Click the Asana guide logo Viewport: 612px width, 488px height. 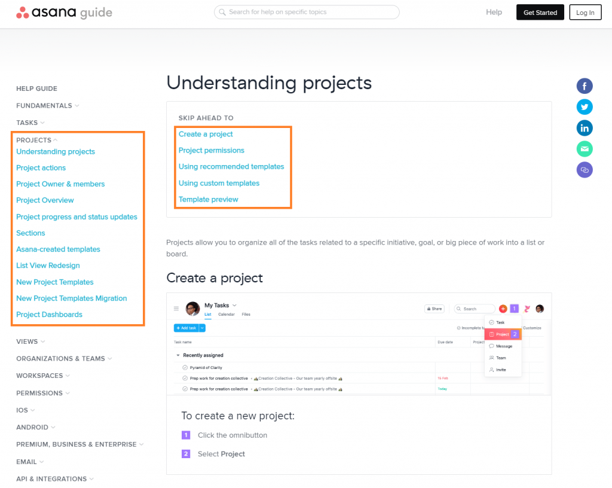coord(64,13)
